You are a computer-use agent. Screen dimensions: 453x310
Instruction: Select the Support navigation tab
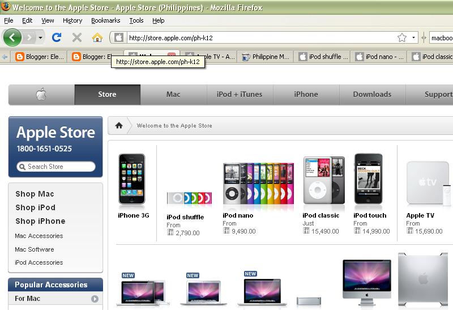[x=429, y=95]
